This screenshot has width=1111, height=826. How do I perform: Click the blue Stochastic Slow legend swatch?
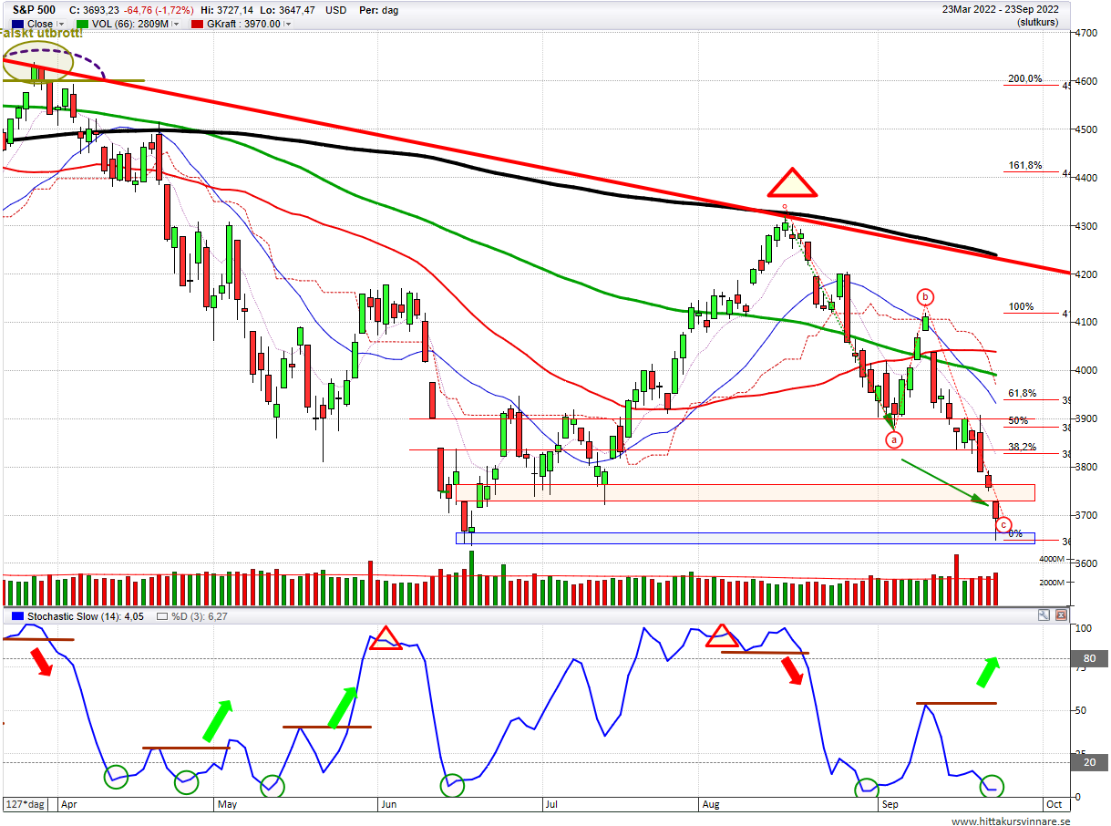[18, 616]
